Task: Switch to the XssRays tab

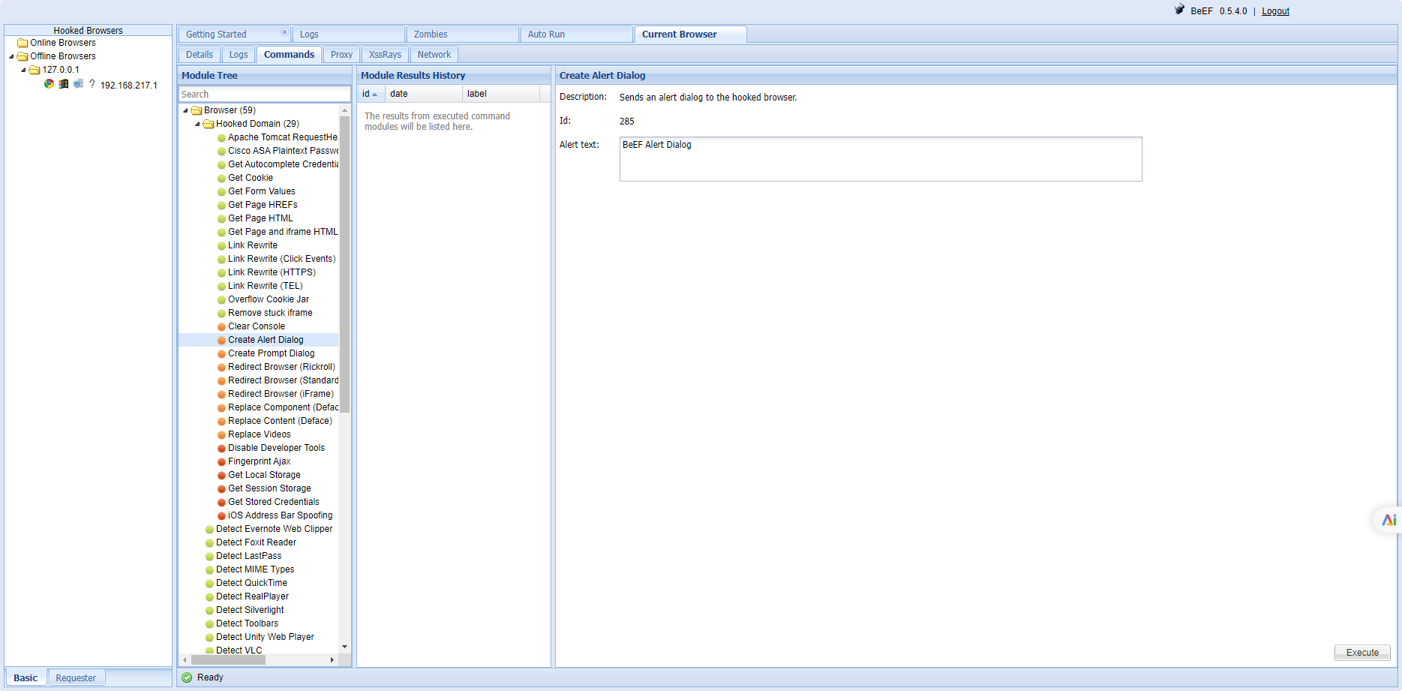Action: (385, 55)
